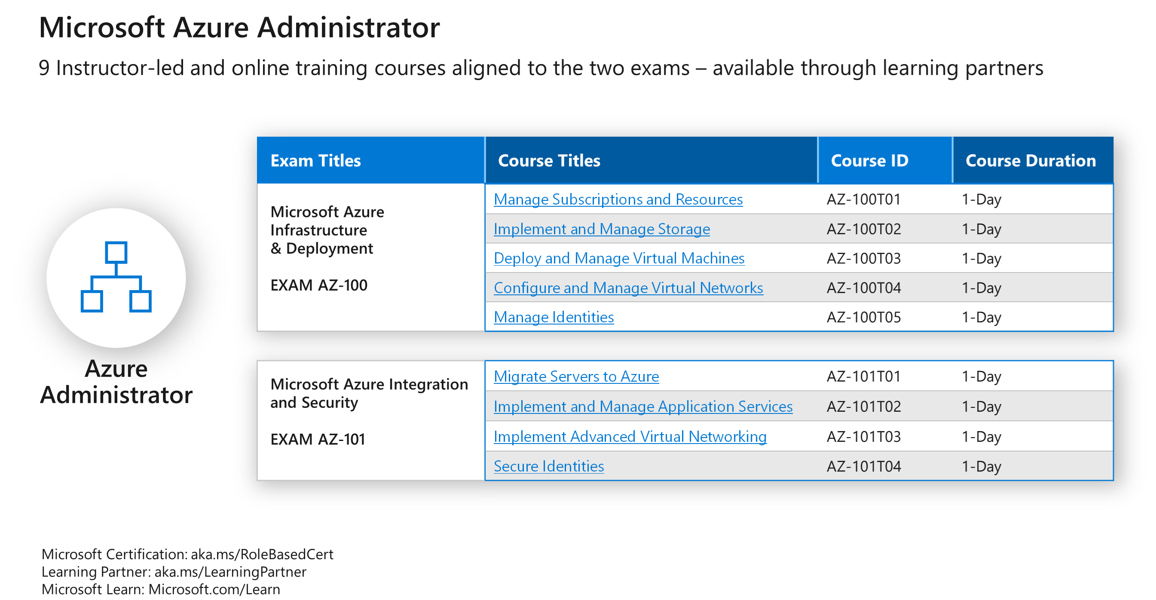Click the Microsoft Learn Microsoft.com/Learn line
Image resolution: width=1156 pixels, height=600 pixels.
coord(161,590)
